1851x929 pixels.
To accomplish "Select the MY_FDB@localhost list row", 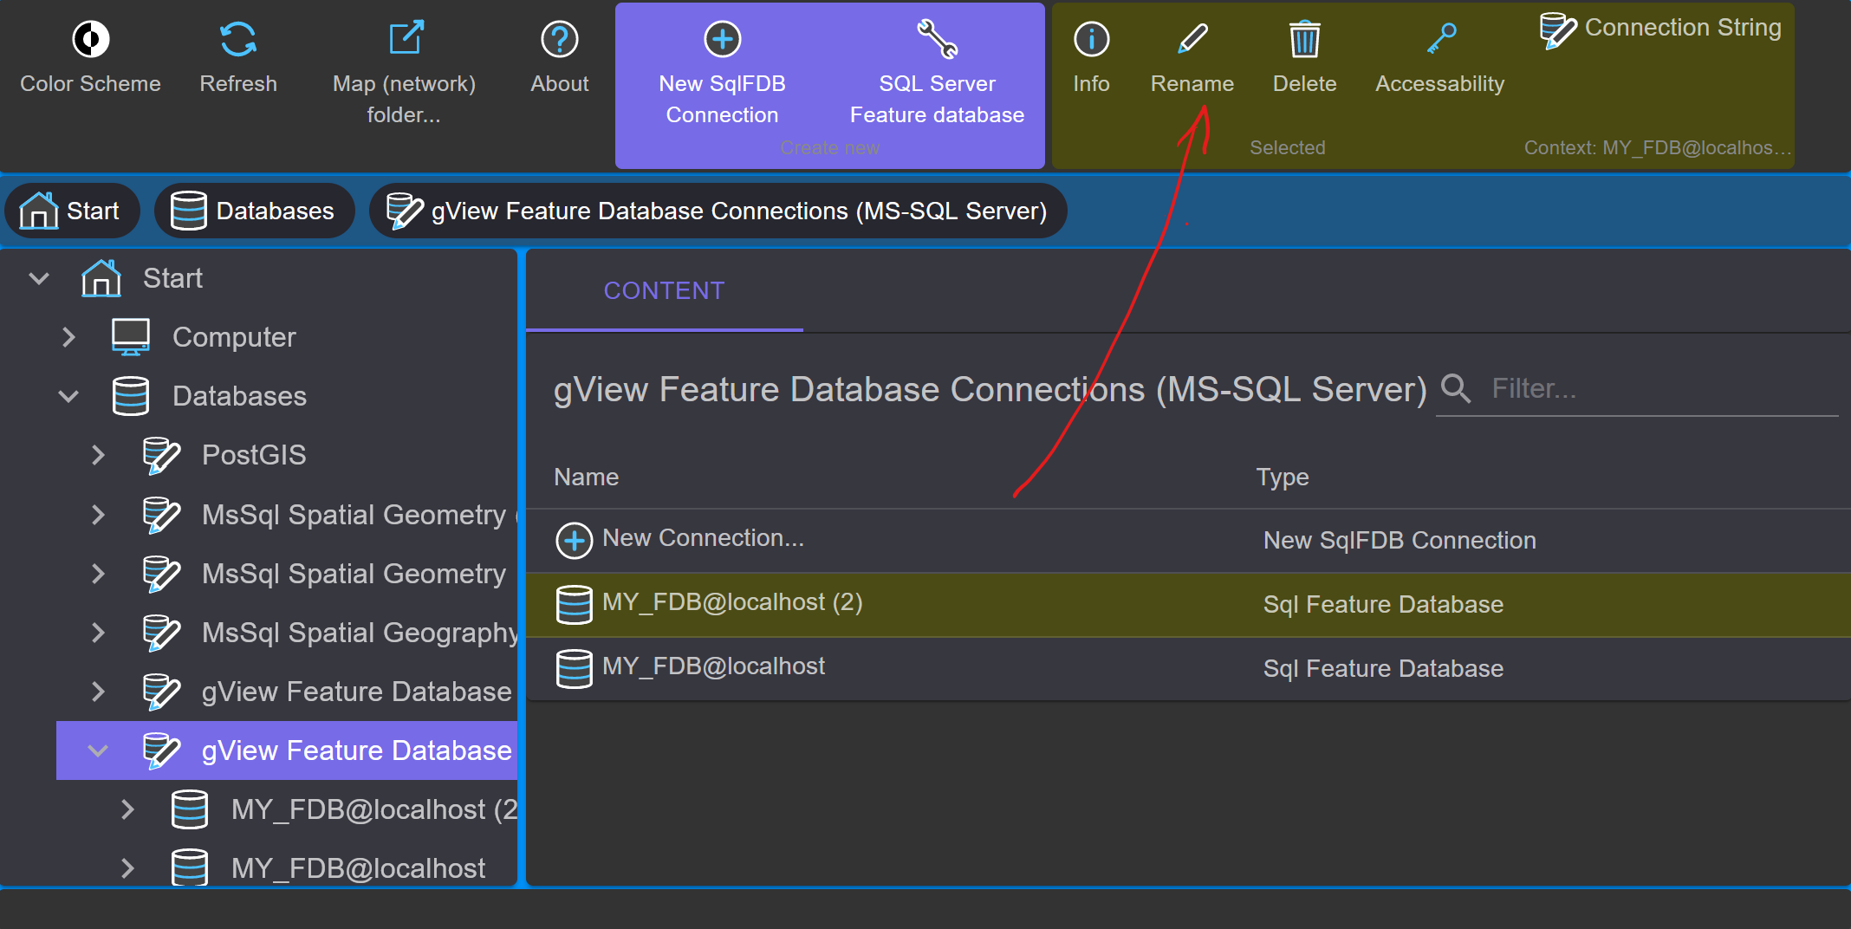I will 1188,668.
